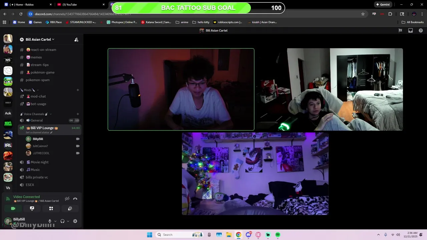Image resolution: width=427 pixels, height=240 pixels.
Task: Open the NS server icon
Action: click(8, 60)
